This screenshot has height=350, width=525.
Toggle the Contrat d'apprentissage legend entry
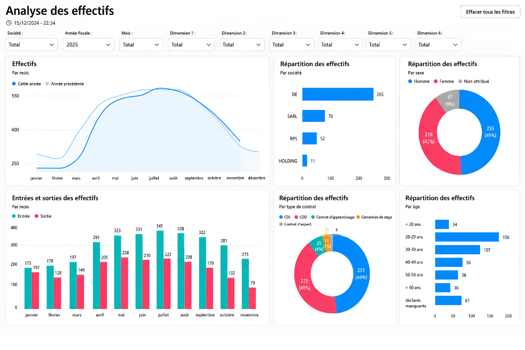pos(333,217)
